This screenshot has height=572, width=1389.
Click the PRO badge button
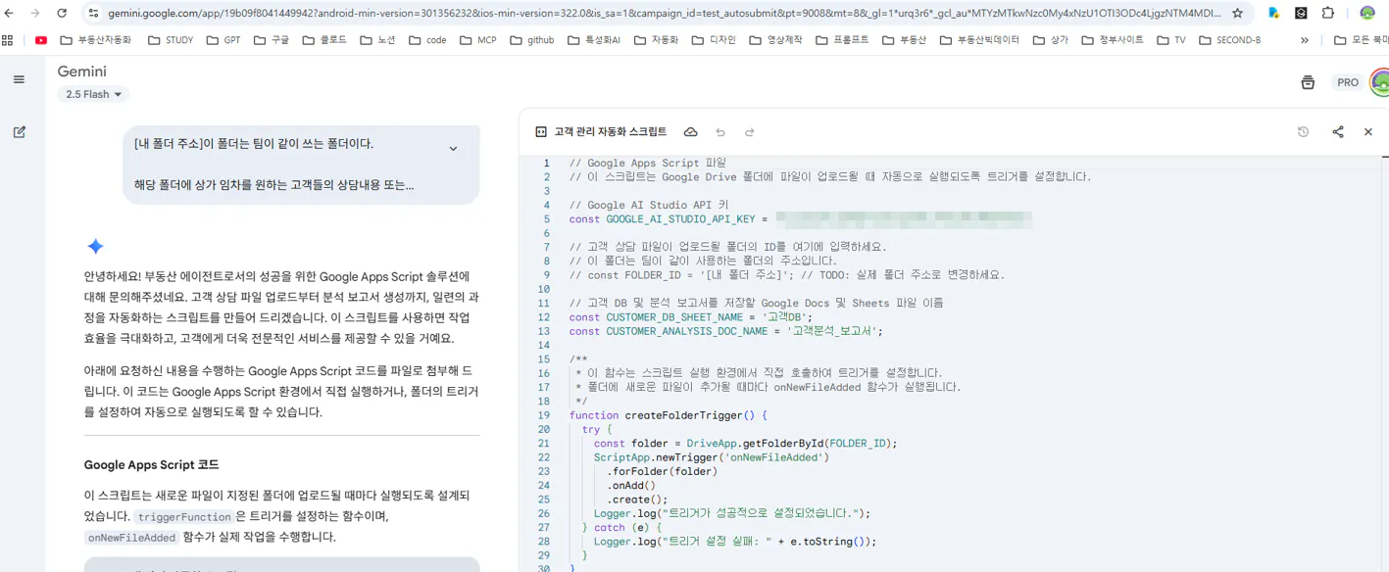[1348, 82]
